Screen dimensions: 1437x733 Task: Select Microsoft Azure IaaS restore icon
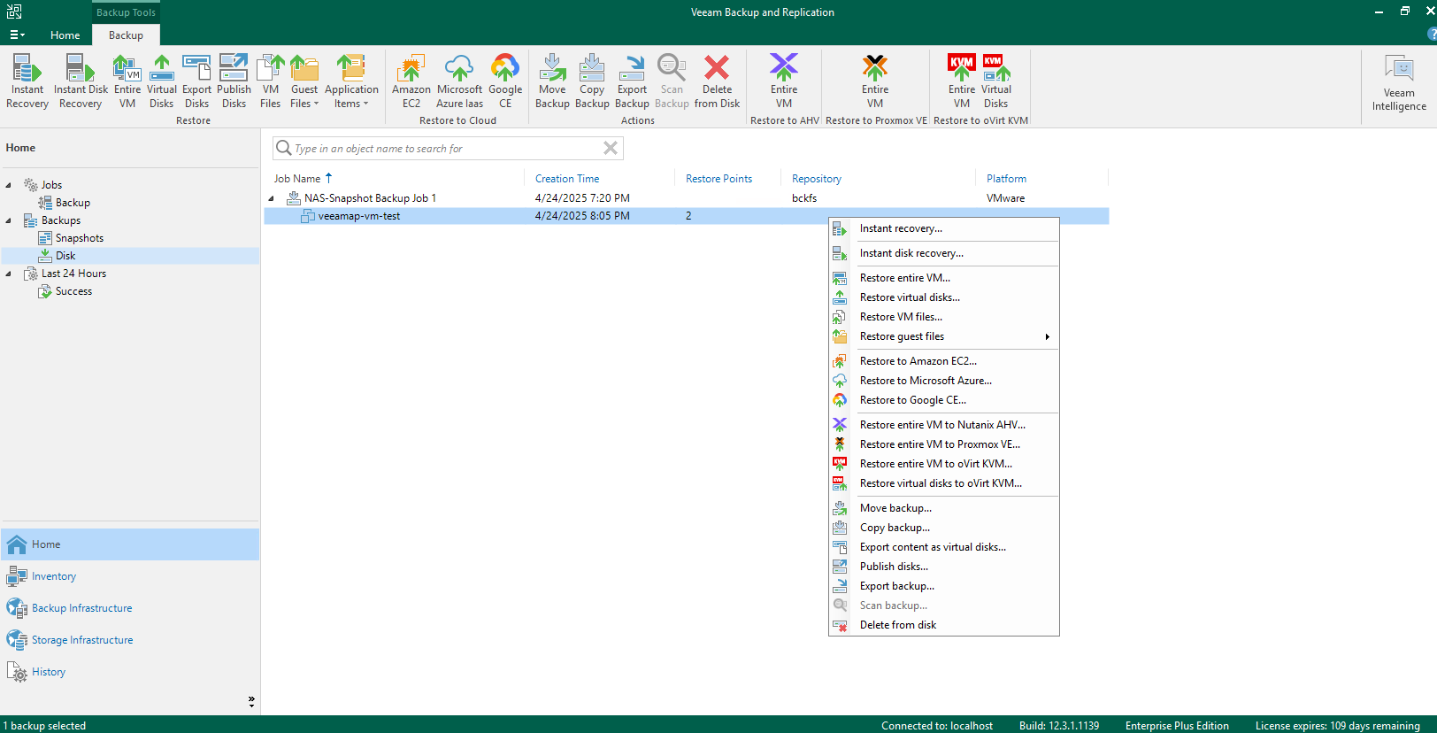[x=459, y=81]
